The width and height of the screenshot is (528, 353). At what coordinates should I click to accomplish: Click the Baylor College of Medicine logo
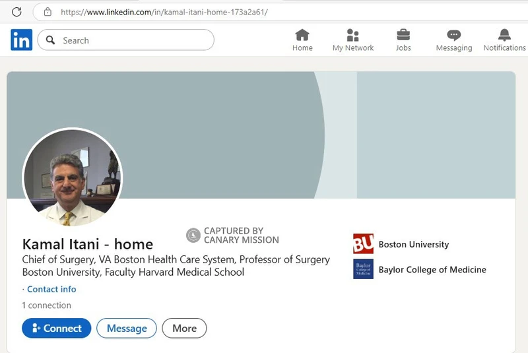click(x=363, y=269)
